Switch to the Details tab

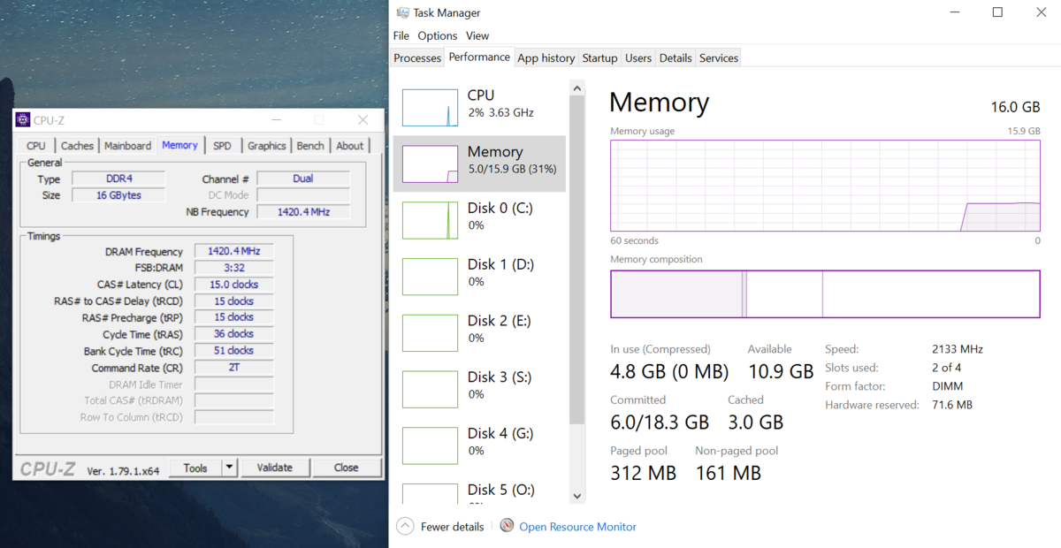coord(676,57)
